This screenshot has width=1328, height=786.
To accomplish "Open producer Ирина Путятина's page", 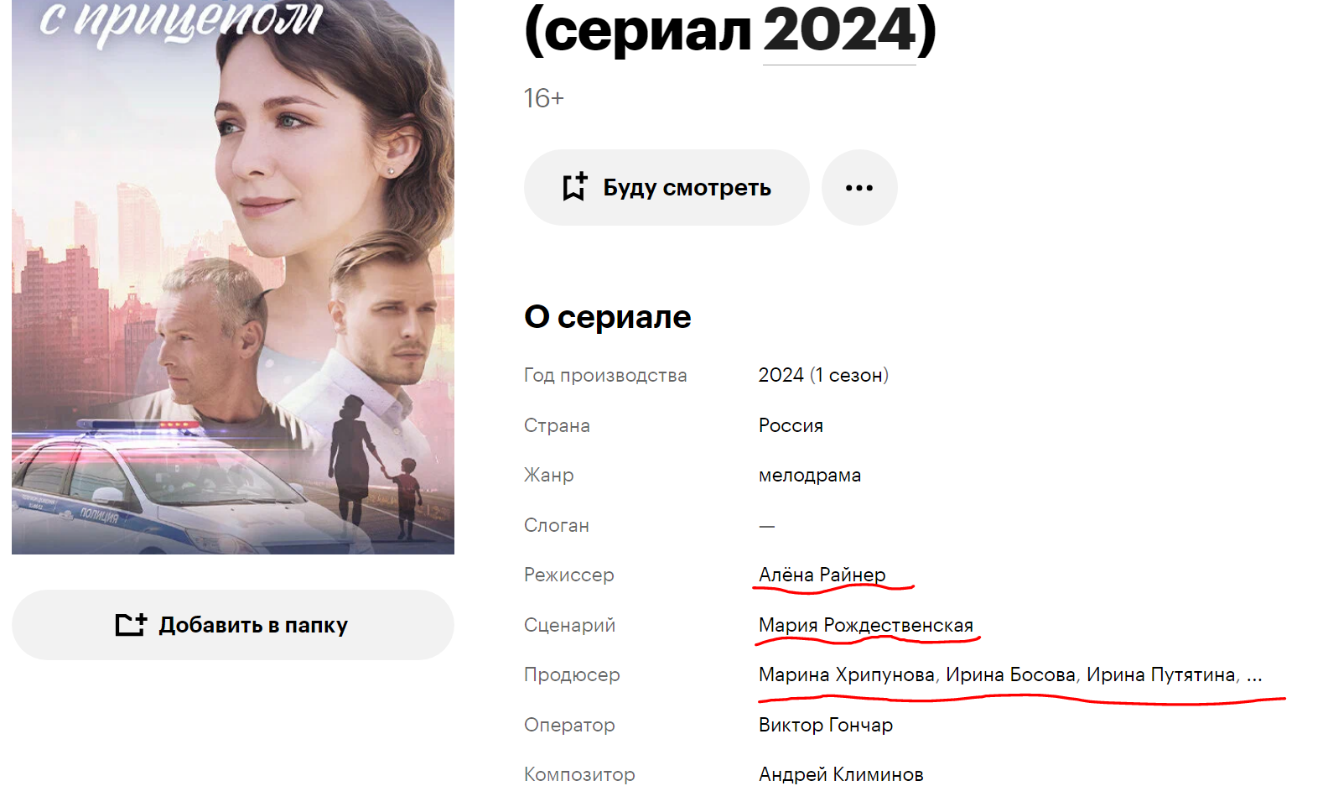I will [x=1161, y=674].
